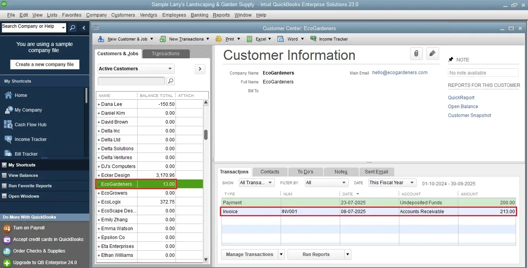Switch to the Notes tab
The height and width of the screenshot is (268, 528).
tap(341, 172)
